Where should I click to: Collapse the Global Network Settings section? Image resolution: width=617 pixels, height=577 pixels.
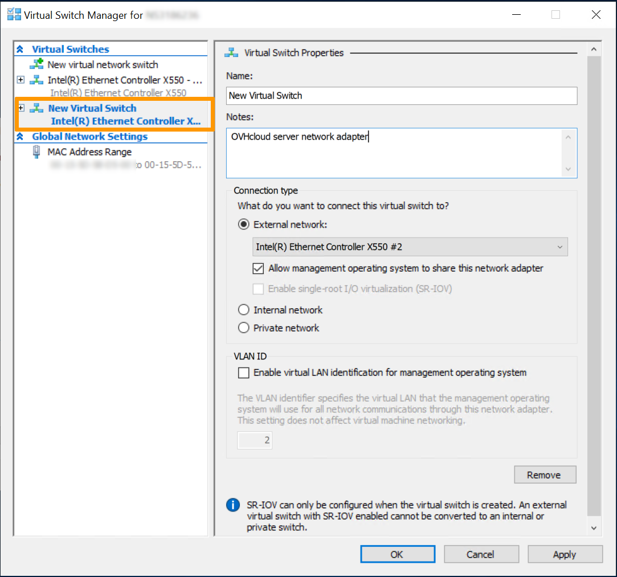(x=21, y=137)
